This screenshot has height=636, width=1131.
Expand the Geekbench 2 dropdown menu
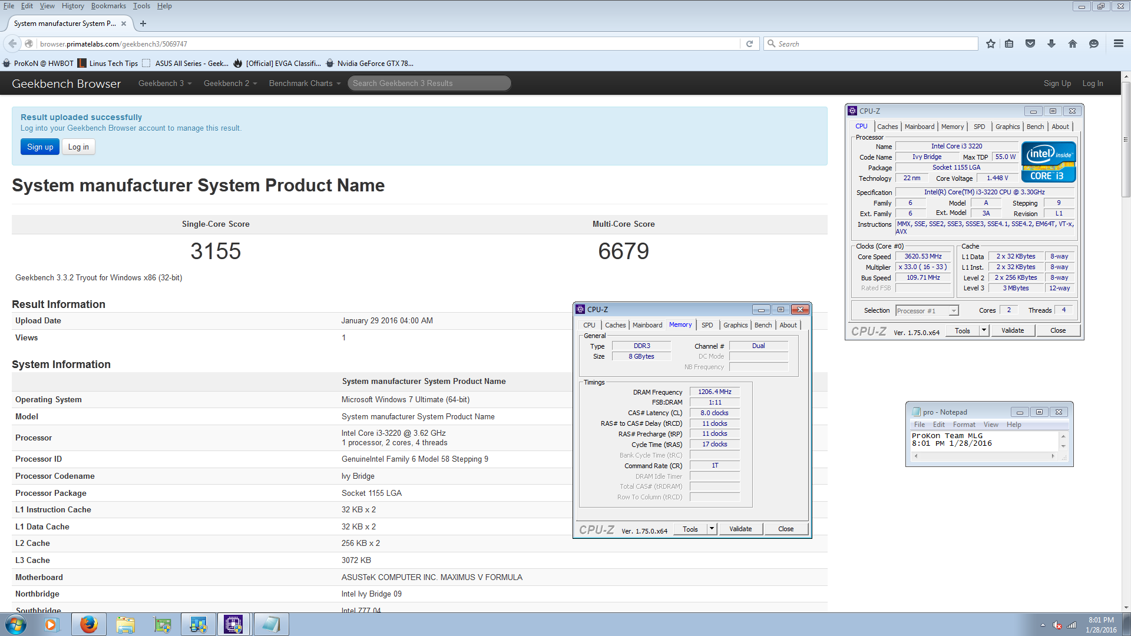(x=230, y=83)
